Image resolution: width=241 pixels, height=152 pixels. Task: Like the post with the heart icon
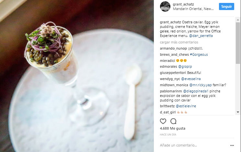(163, 121)
